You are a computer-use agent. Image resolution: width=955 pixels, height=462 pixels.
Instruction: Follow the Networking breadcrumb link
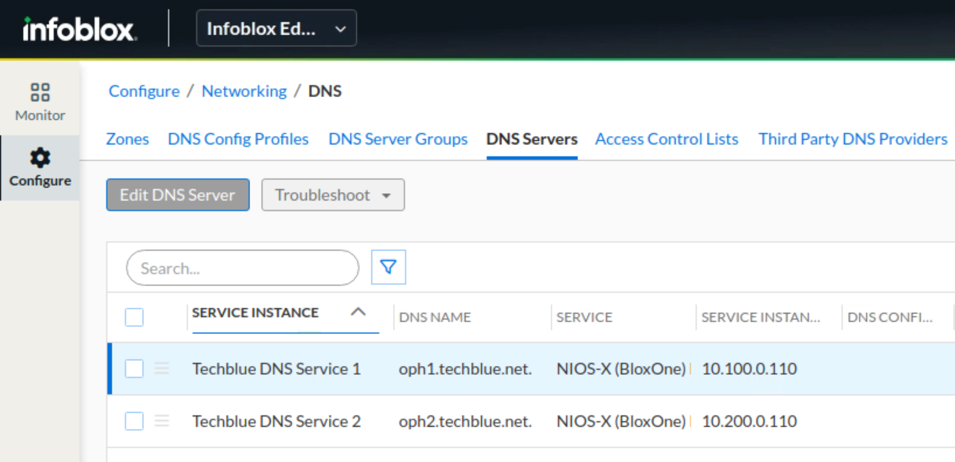pyautogui.click(x=244, y=91)
